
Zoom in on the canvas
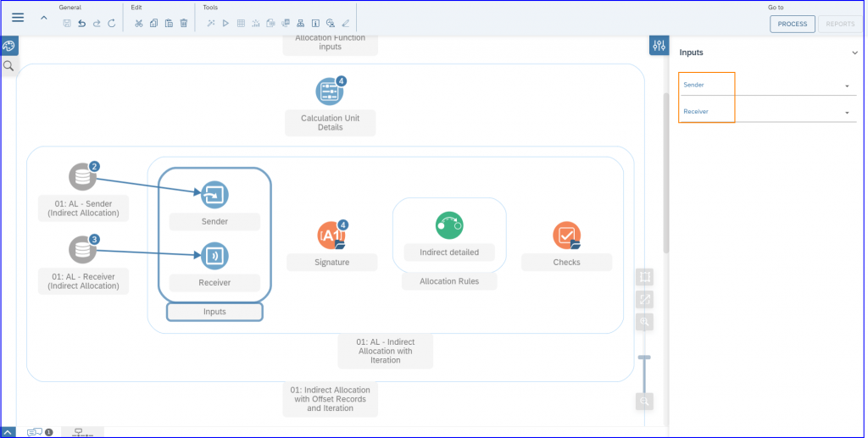coord(645,322)
